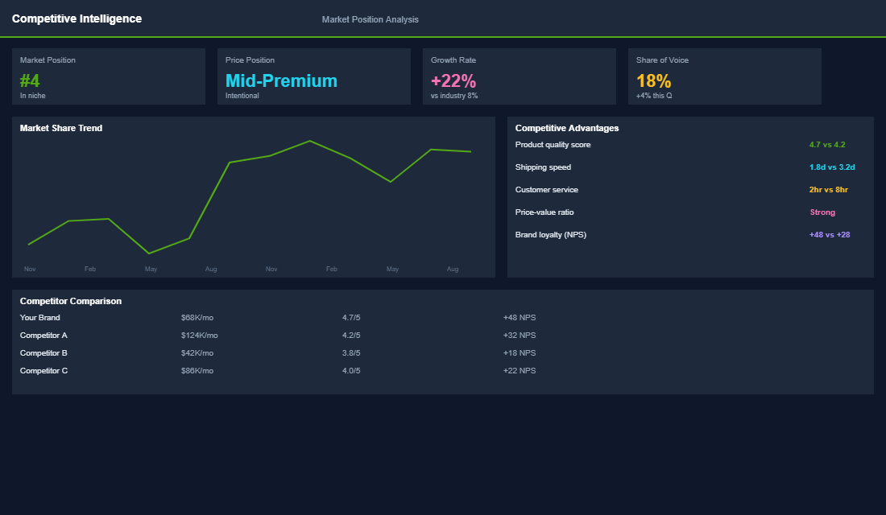Open the Market Position Analysis tab
Screen dimensions: 886x515
pos(370,19)
